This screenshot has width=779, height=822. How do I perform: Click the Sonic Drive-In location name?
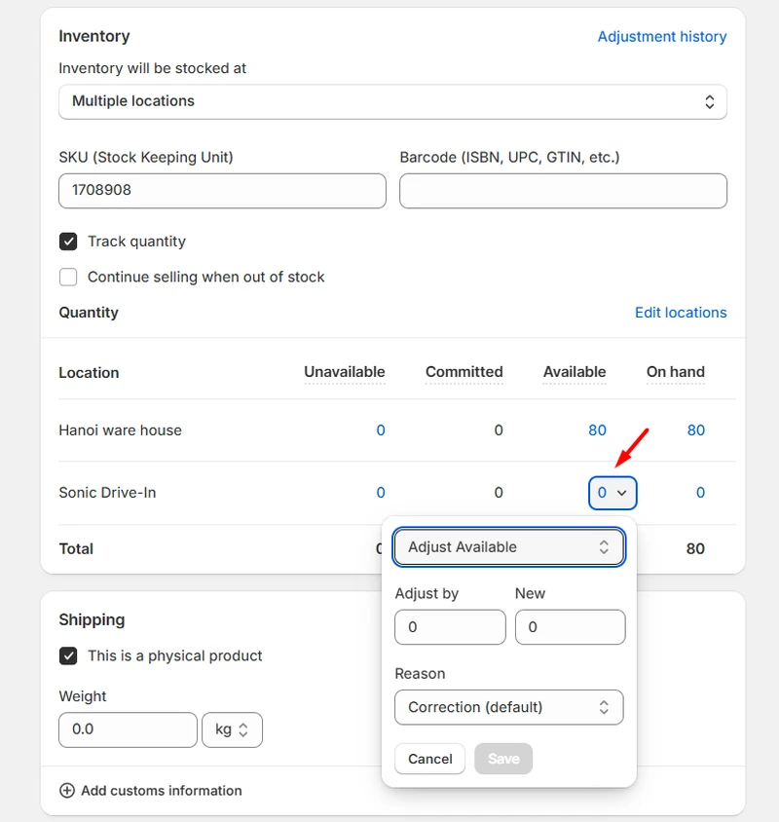pyautogui.click(x=107, y=493)
